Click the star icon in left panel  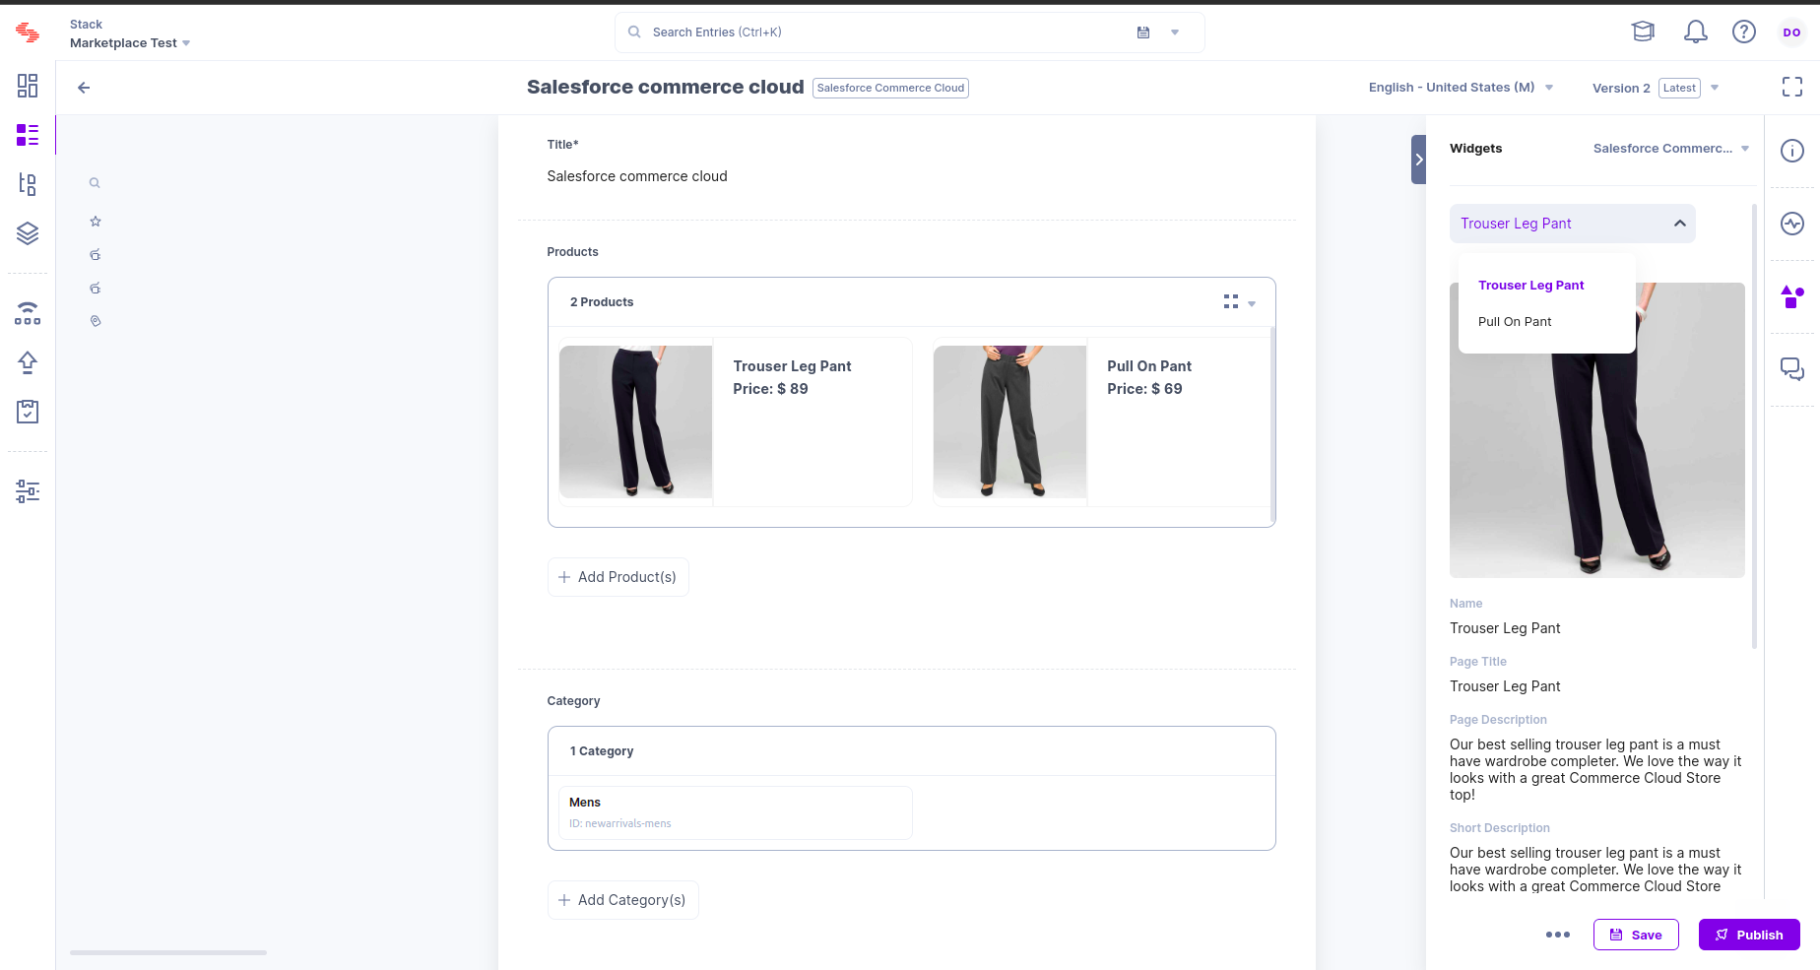point(96,222)
